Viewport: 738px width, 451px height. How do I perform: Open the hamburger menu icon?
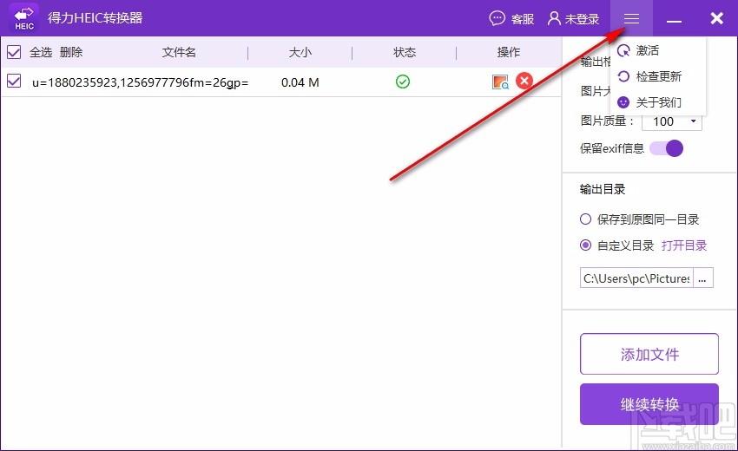pyautogui.click(x=631, y=18)
